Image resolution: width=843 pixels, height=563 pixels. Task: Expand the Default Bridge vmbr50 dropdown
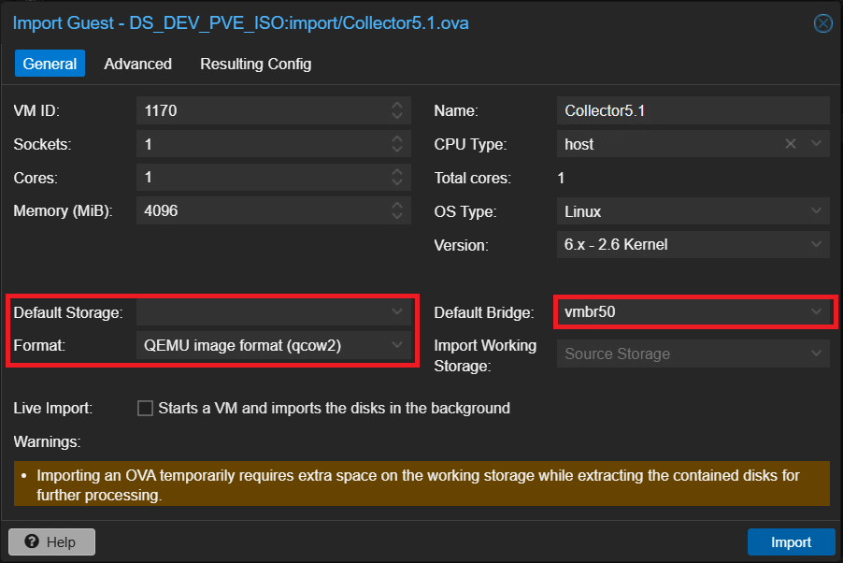[x=816, y=311]
